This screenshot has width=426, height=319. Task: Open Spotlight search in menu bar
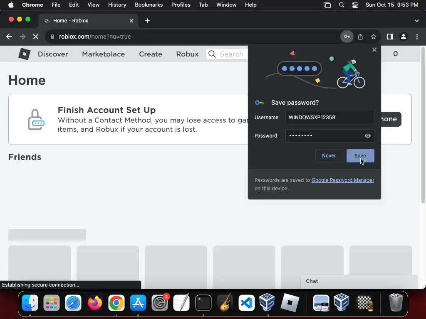point(342,5)
